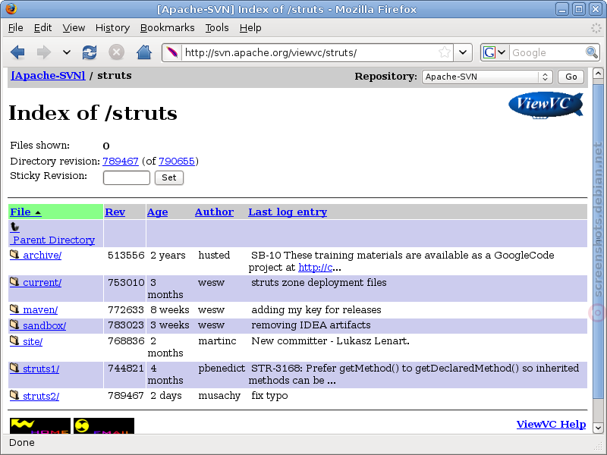Sort by Author column header
Image resolution: width=607 pixels, height=455 pixels.
point(214,212)
